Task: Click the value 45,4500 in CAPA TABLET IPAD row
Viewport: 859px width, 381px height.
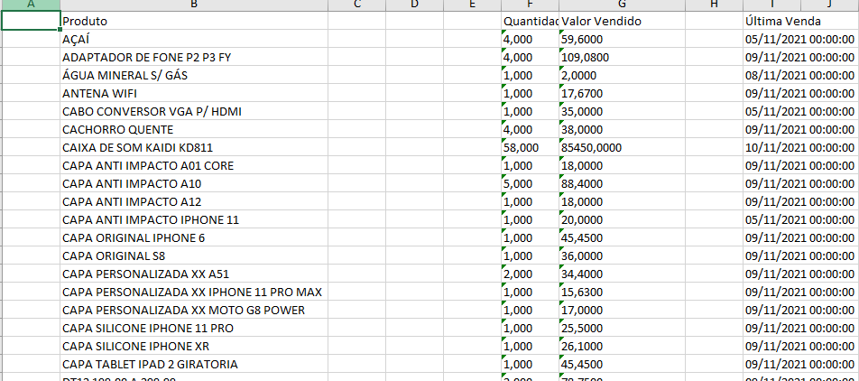Action: 623,365
